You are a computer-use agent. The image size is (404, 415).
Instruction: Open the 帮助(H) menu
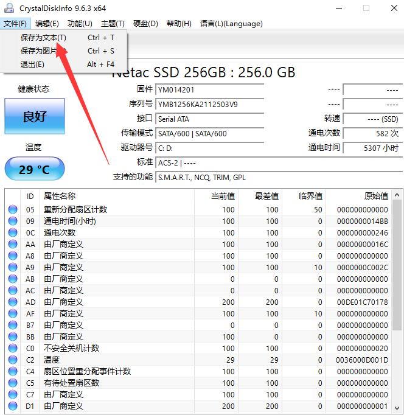pos(179,24)
